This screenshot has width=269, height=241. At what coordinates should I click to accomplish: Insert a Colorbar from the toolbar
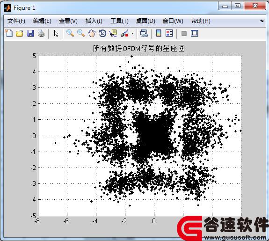pyautogui.click(x=159, y=33)
